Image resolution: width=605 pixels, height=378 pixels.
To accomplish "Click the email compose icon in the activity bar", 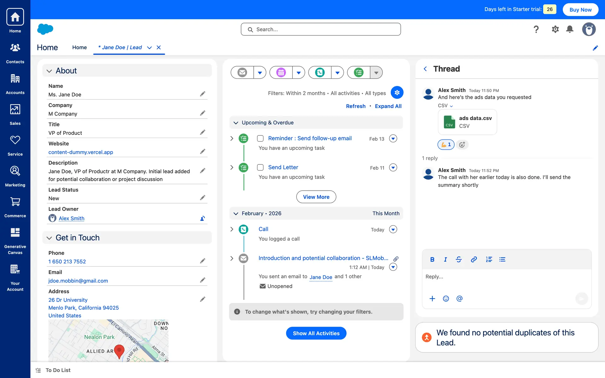I will 242,72.
